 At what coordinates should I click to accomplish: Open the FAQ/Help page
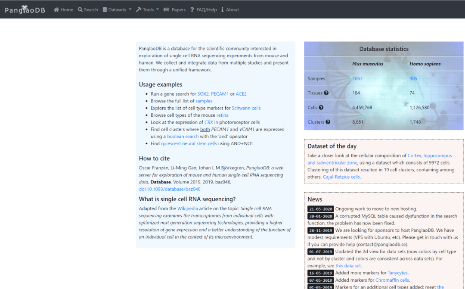pyautogui.click(x=206, y=10)
